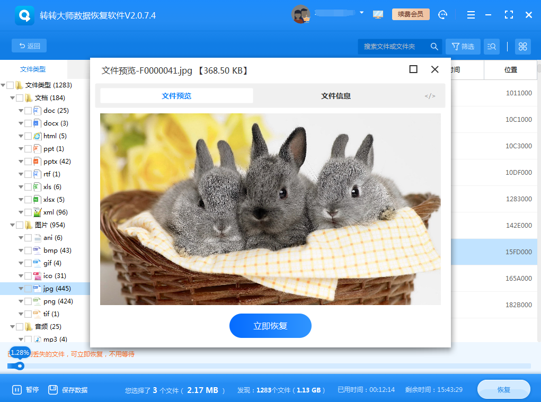Check the jpg (445) checkbox
Viewport: 541px width, 402px height.
28,289
